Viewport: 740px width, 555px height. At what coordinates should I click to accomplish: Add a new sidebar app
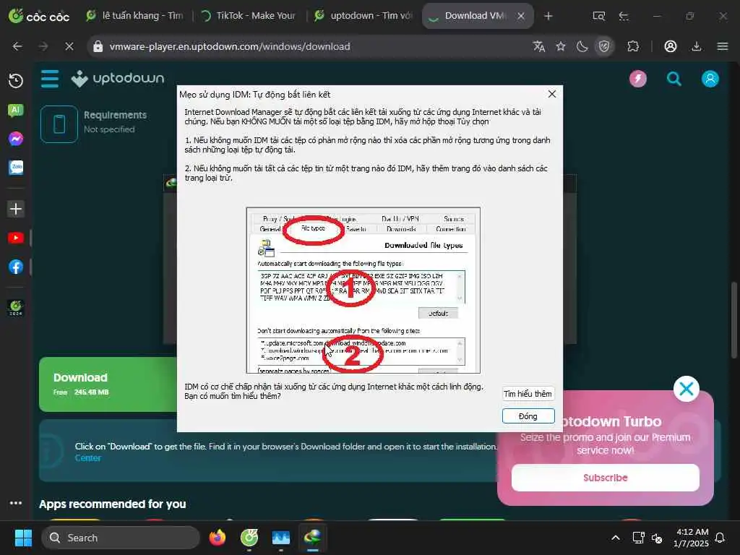[16, 209]
